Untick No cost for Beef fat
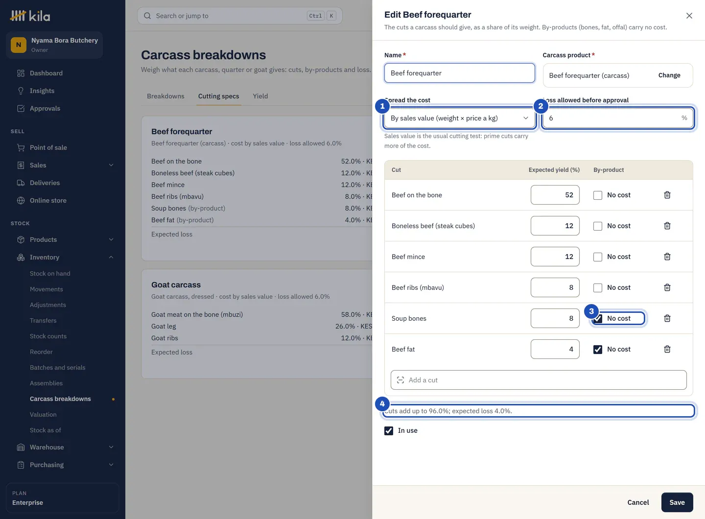 tap(597, 349)
